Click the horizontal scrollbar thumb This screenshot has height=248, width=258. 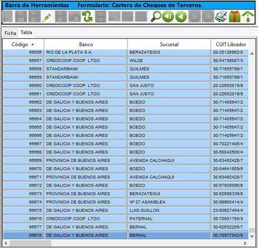click(x=30, y=243)
